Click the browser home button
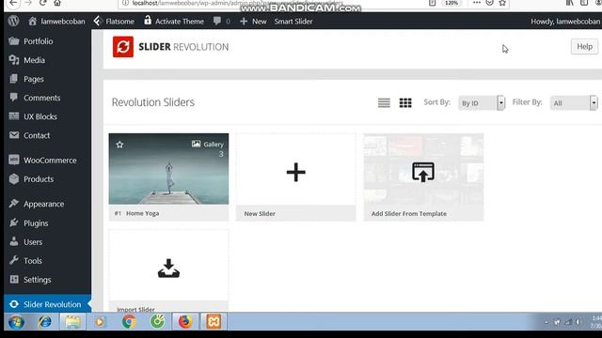602x338 pixels. [x=57, y=3]
